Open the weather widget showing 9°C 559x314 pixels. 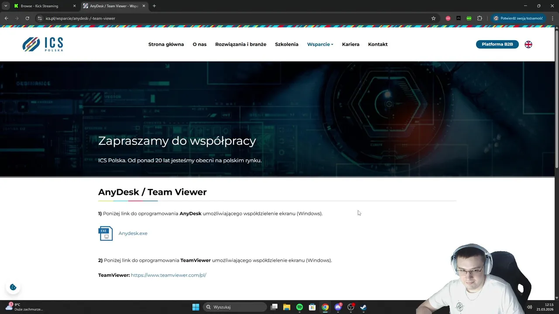pos(24,307)
